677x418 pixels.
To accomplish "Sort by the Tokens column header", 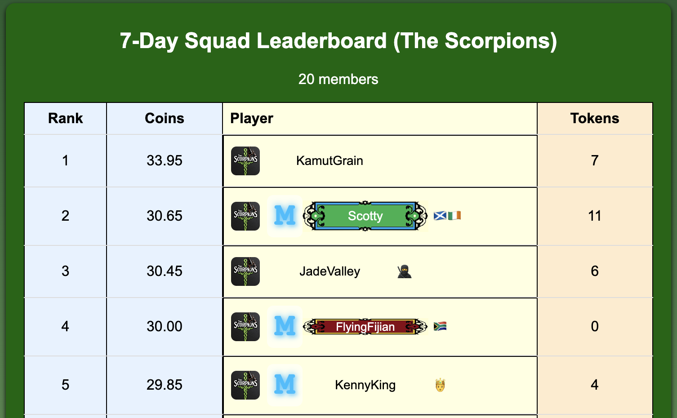I will point(594,118).
